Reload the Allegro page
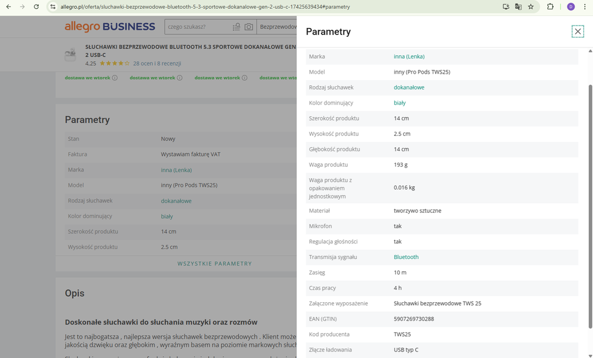 pyautogui.click(x=36, y=7)
